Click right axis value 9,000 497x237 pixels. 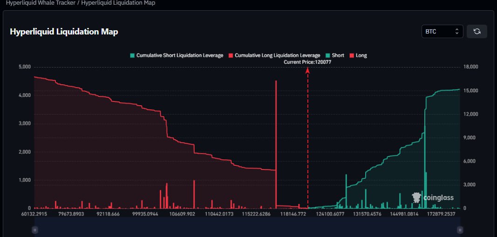tap(470, 138)
